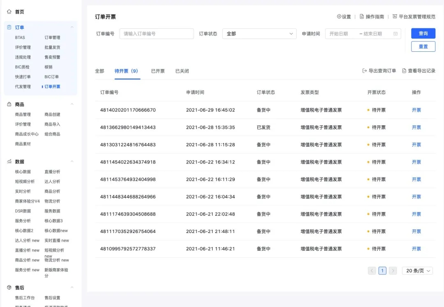Click the 数据 section chart icon

coord(9,162)
